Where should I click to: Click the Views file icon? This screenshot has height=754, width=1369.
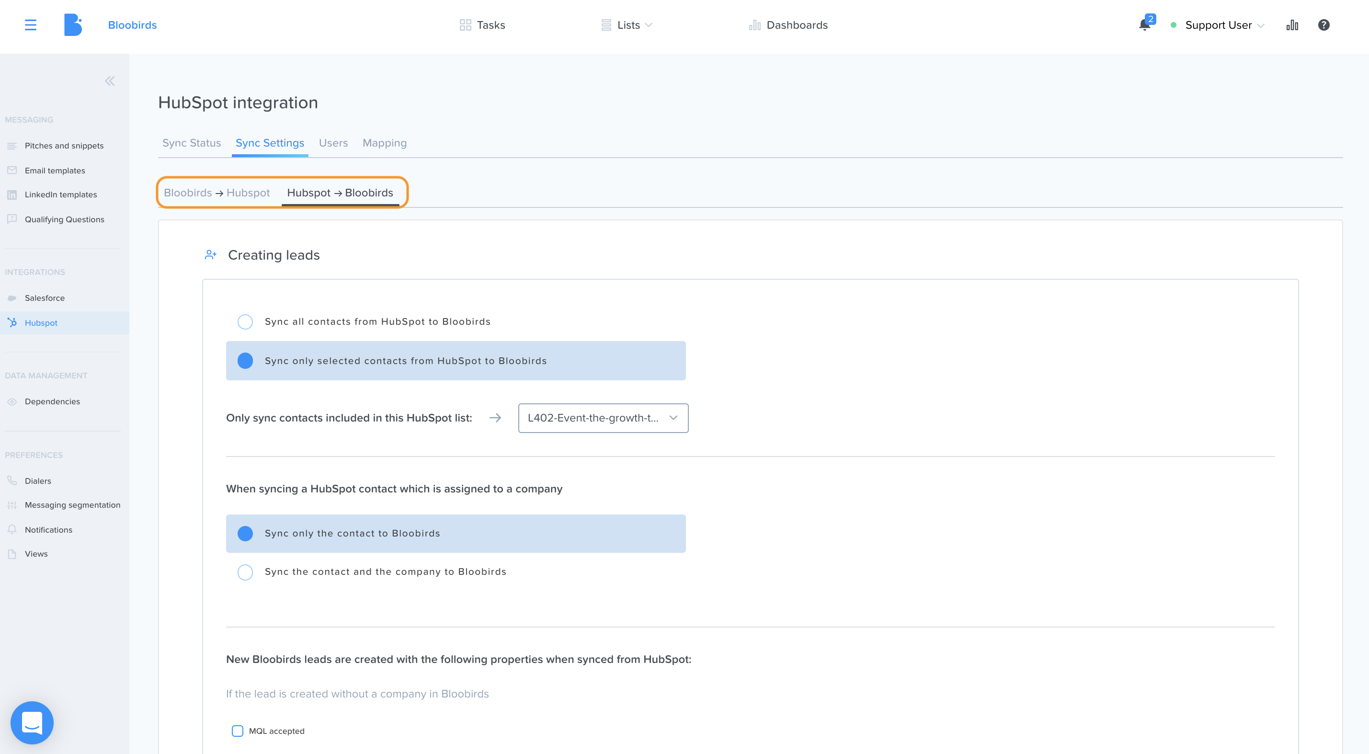(11, 554)
